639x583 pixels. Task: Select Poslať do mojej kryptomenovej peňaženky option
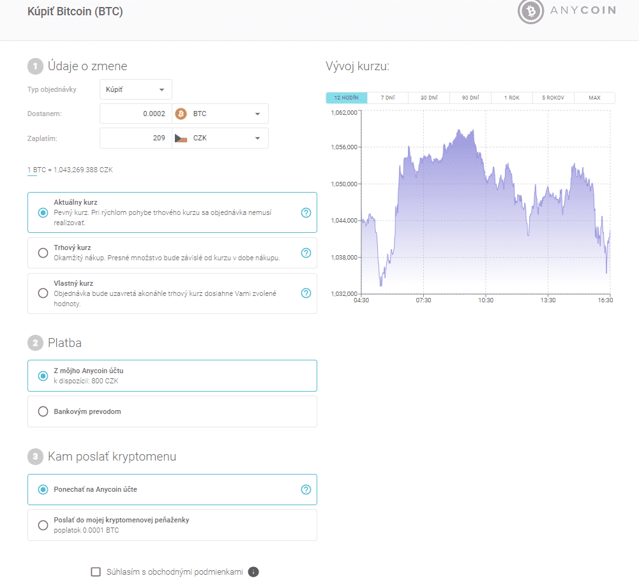tap(43, 525)
